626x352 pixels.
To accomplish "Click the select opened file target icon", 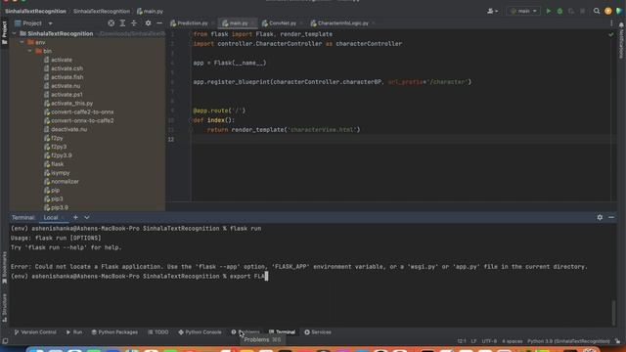I will pyautogui.click(x=111, y=23).
